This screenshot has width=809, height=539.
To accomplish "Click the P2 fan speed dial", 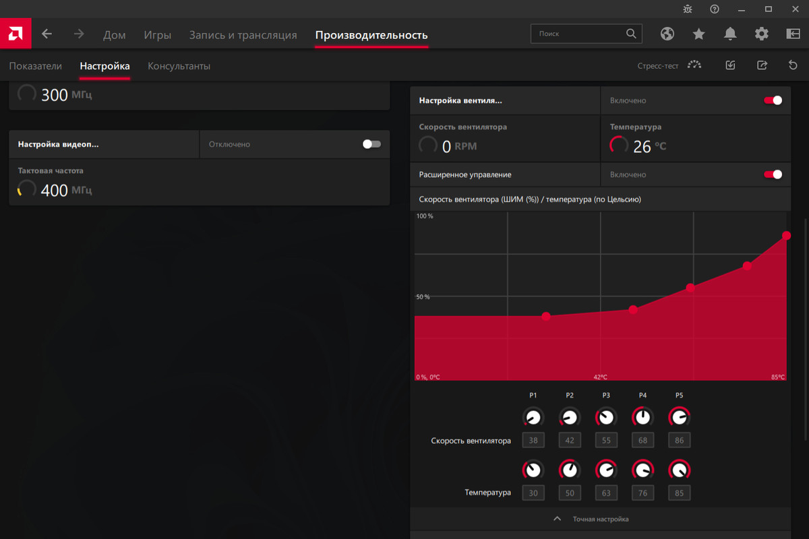I will [x=570, y=418].
